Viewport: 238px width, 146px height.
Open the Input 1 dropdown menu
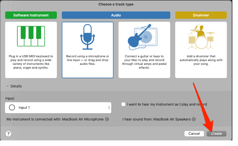[58, 108]
